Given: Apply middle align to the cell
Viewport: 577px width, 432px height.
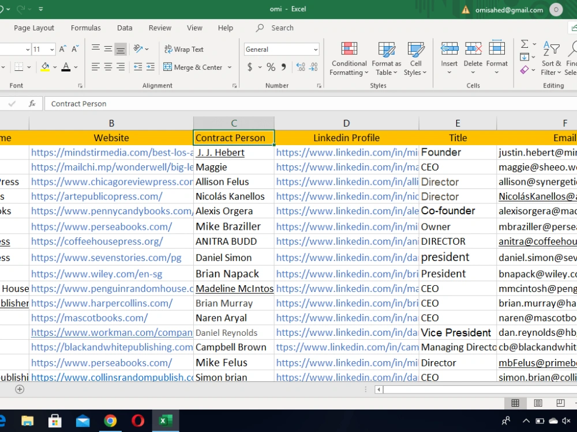Looking at the screenshot, I should (x=108, y=48).
